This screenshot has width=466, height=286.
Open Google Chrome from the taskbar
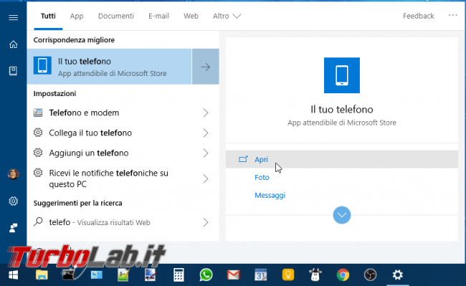343,275
